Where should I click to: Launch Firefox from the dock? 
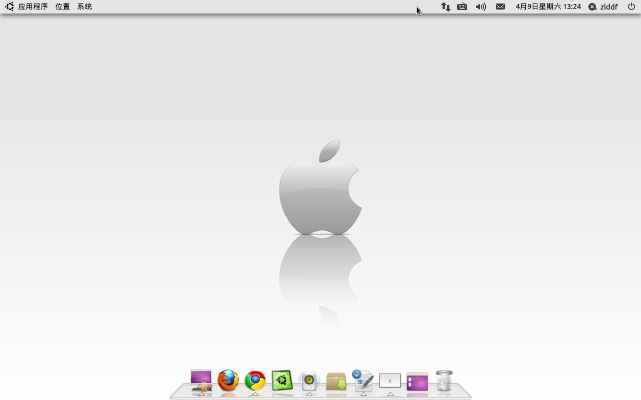click(228, 381)
